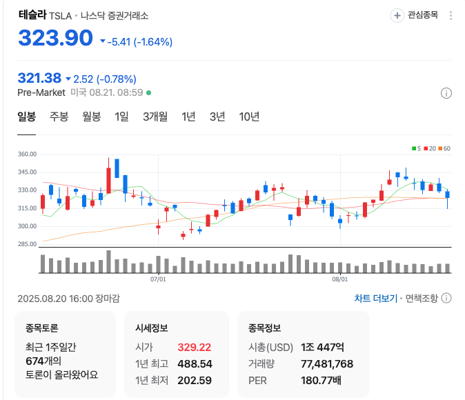Click the 285.00 y-axis label
Screen dimensions: 465x400
28,244
